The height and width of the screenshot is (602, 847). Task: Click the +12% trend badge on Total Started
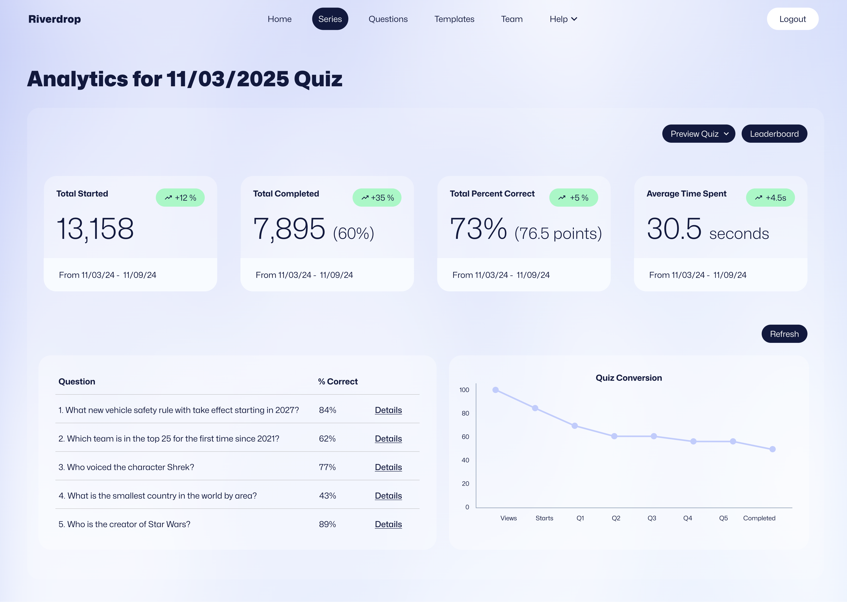[x=180, y=198]
